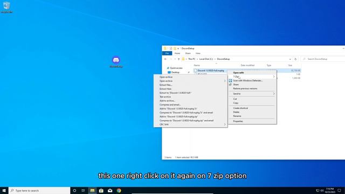Refresh the DiscordSetup folder view
This screenshot has width=345, height=194.
tap(295, 59)
